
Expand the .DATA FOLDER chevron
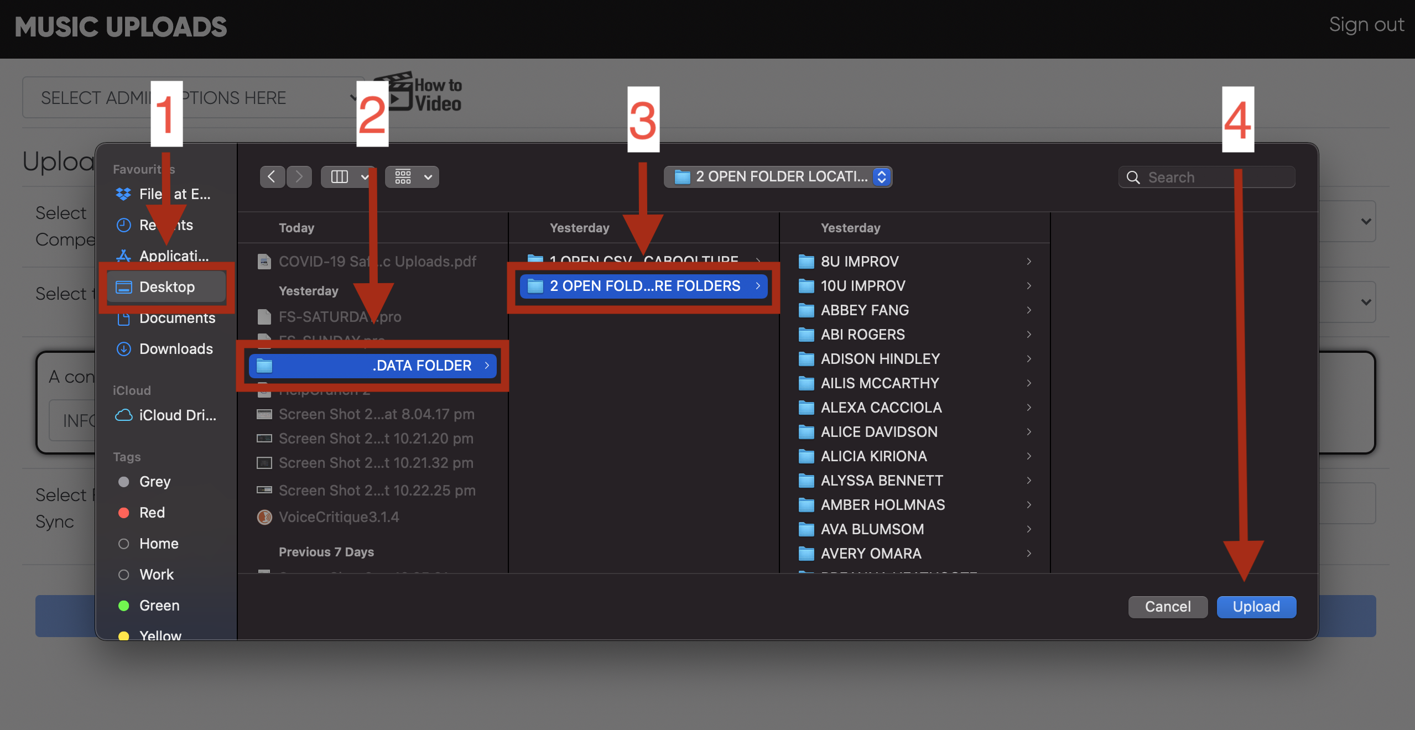pos(487,366)
